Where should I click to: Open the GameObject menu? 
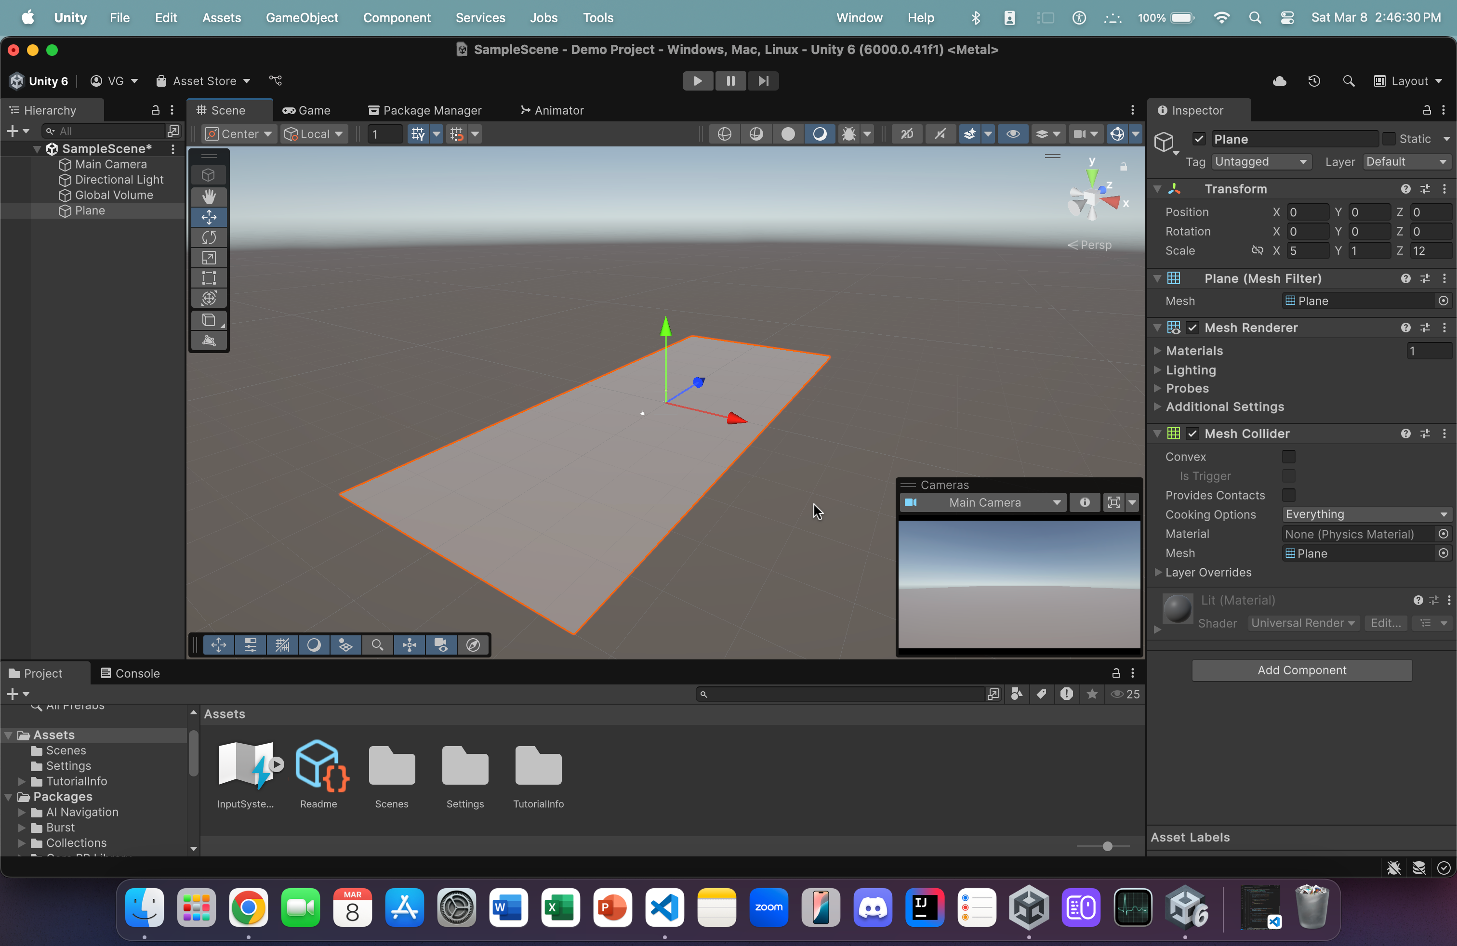(x=302, y=18)
